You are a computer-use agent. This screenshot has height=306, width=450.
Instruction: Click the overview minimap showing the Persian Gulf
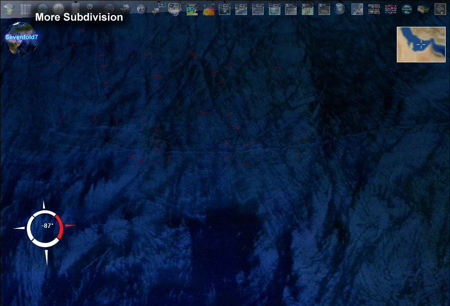(x=421, y=44)
